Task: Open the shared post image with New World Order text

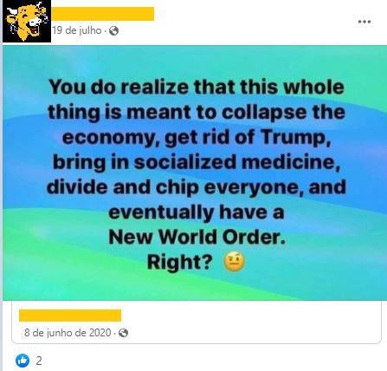Action: tap(195, 172)
